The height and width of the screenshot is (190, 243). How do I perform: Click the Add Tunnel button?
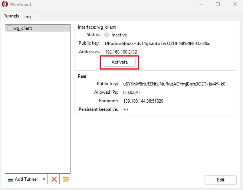pyautogui.click(x=23, y=179)
